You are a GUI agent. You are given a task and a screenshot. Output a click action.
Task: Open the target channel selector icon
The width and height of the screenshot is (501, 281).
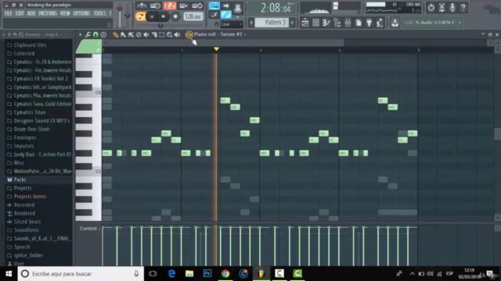pos(189,34)
